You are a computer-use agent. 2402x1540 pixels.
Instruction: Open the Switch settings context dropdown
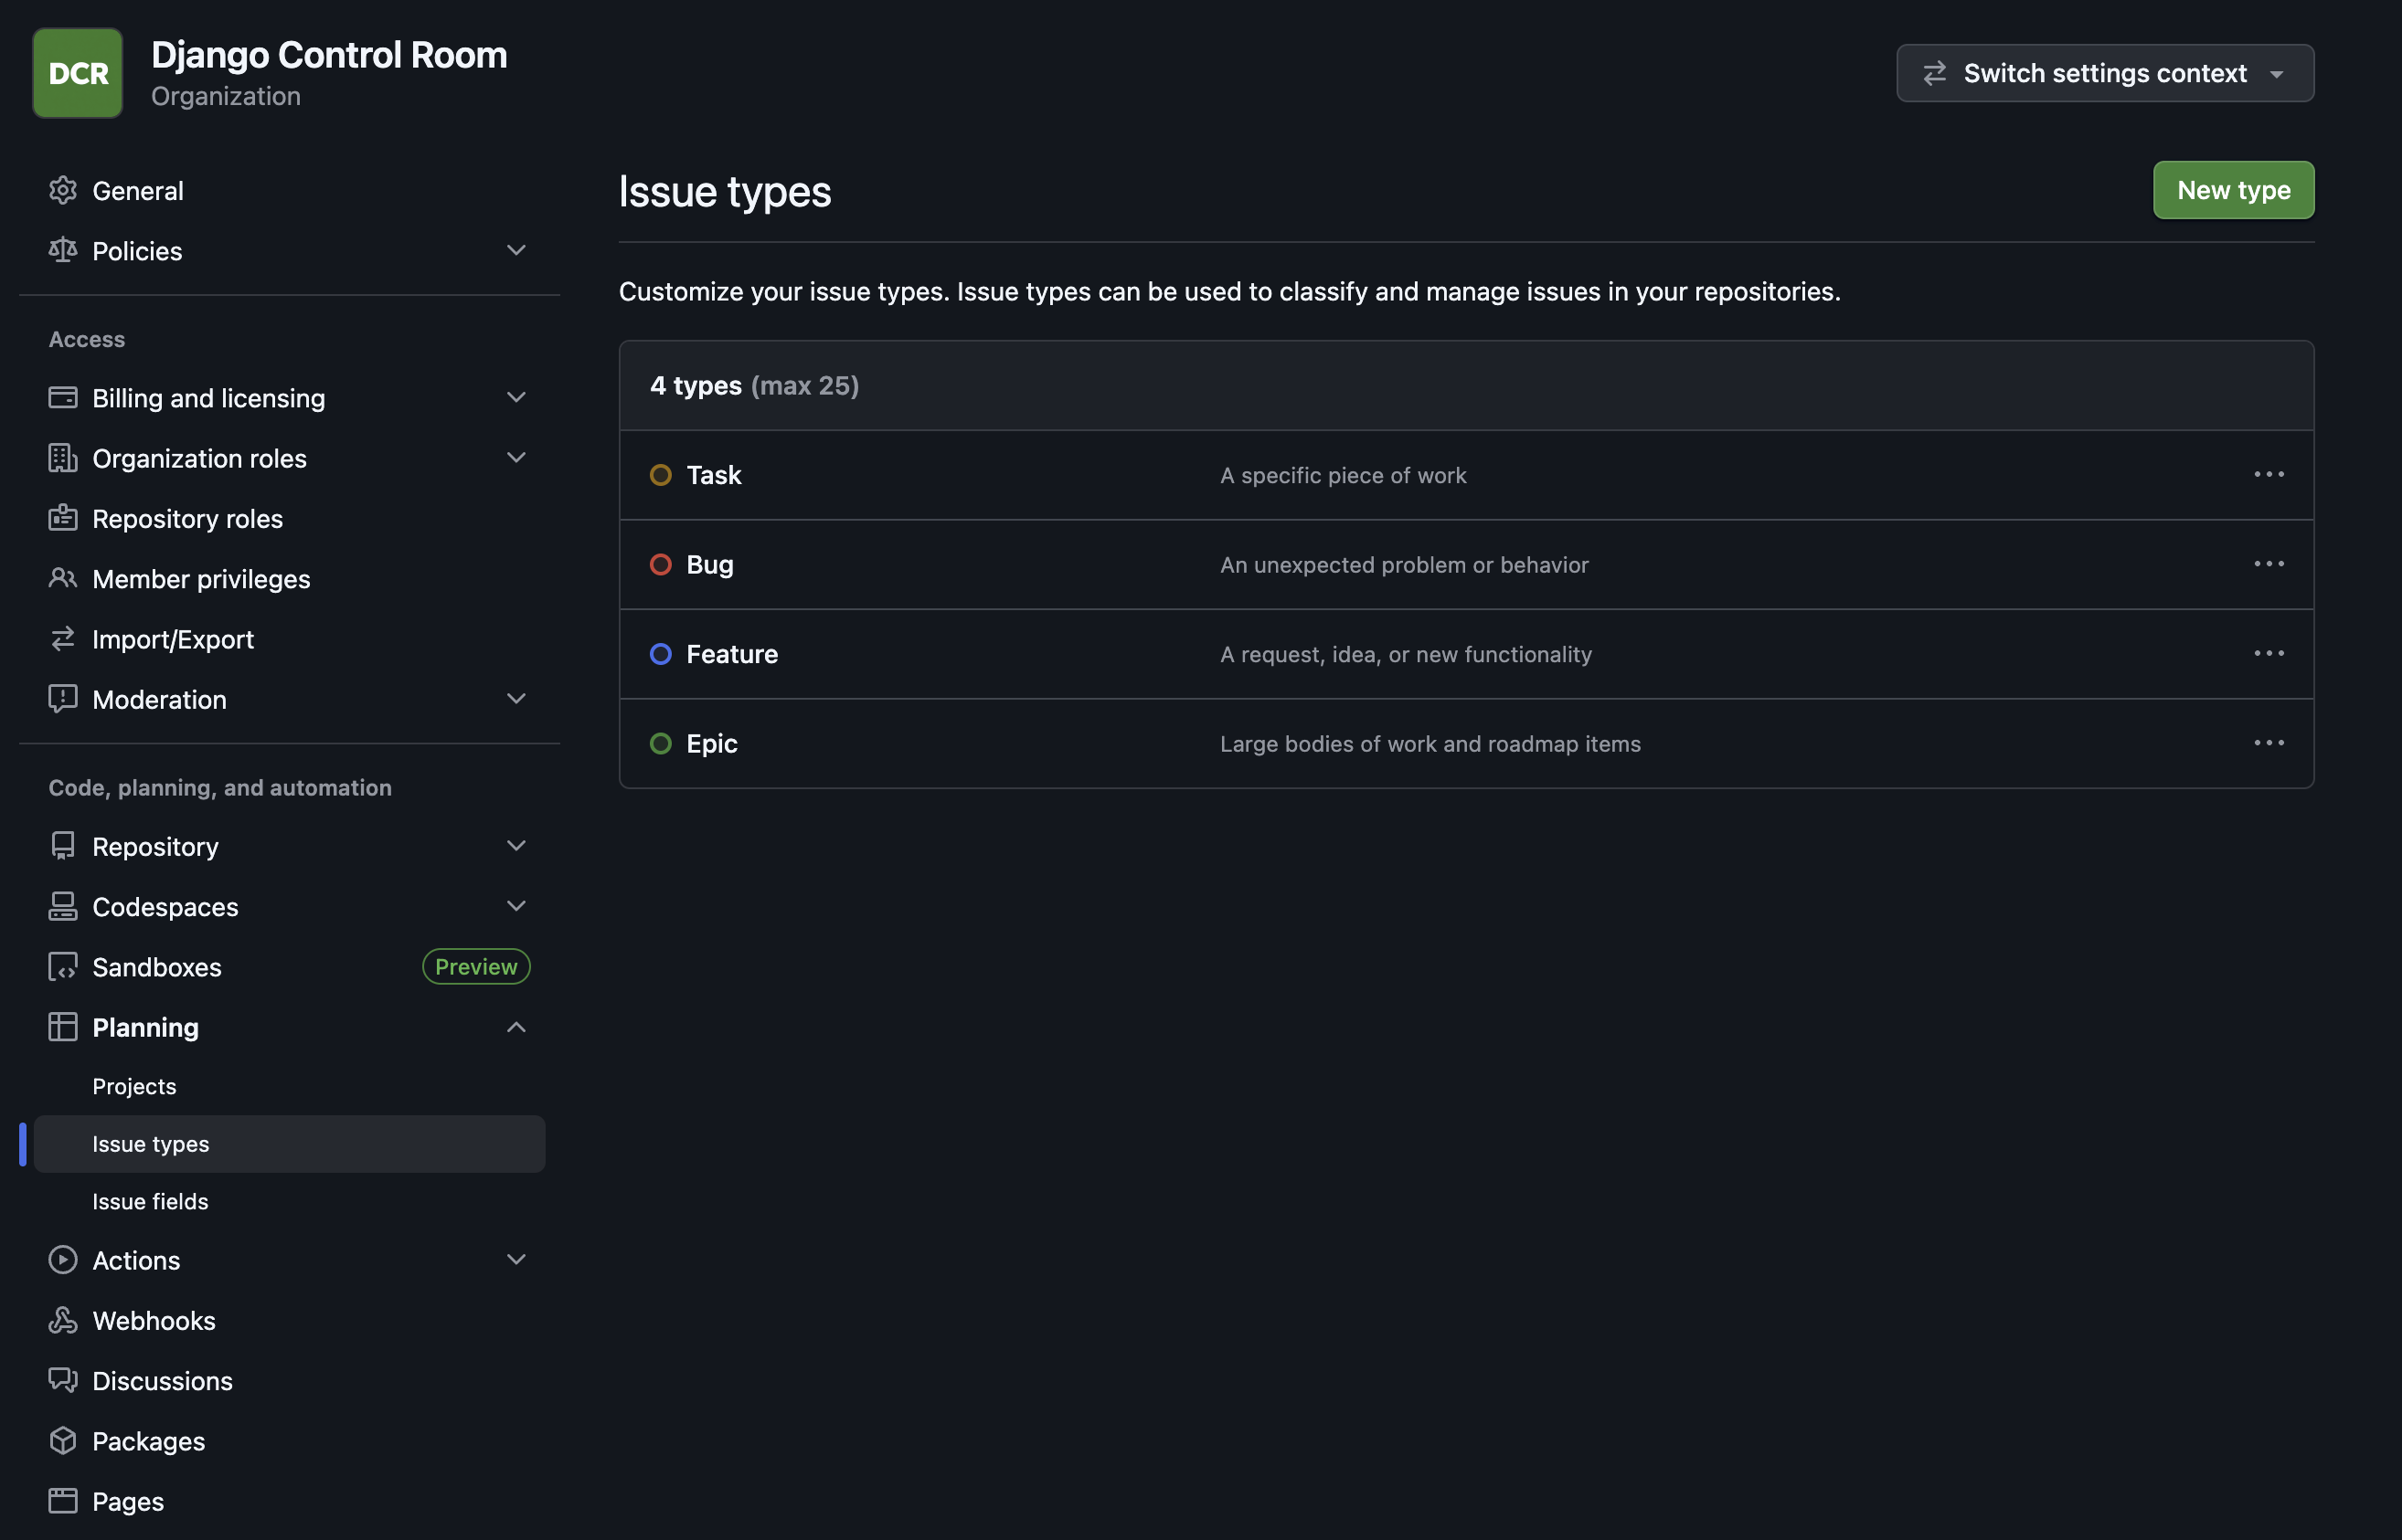(2105, 73)
